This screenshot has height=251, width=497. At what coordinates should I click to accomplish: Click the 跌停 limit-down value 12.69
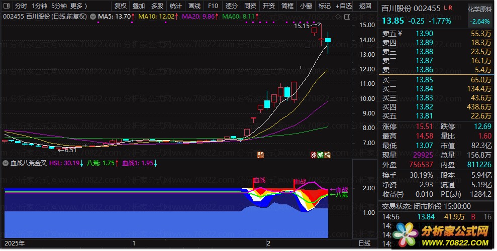click(482, 127)
